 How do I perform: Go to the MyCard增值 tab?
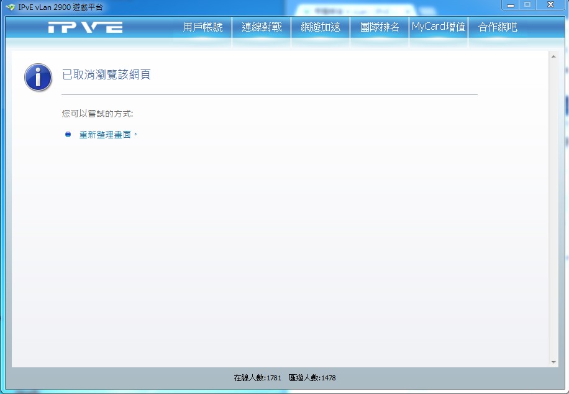point(439,27)
